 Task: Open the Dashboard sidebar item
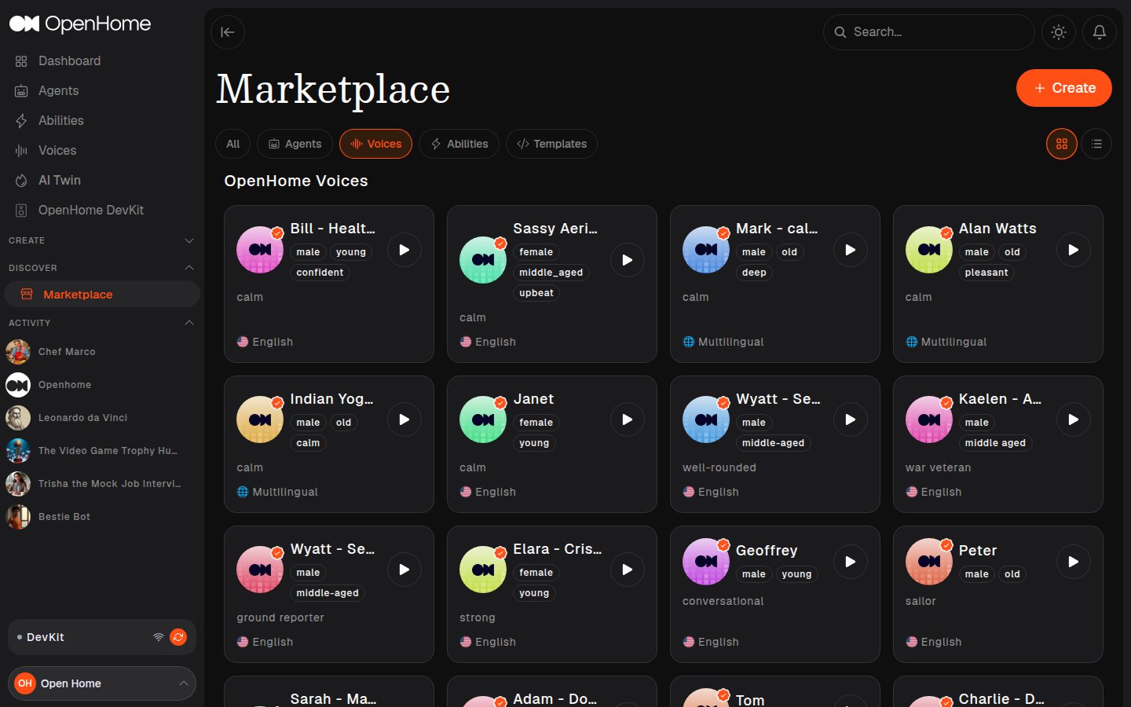[102, 60]
